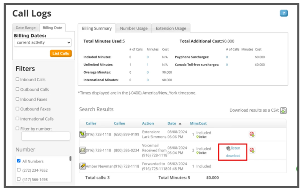301x192 pixels.
Task: Click the listen link for the voicemail
Action: point(236,148)
